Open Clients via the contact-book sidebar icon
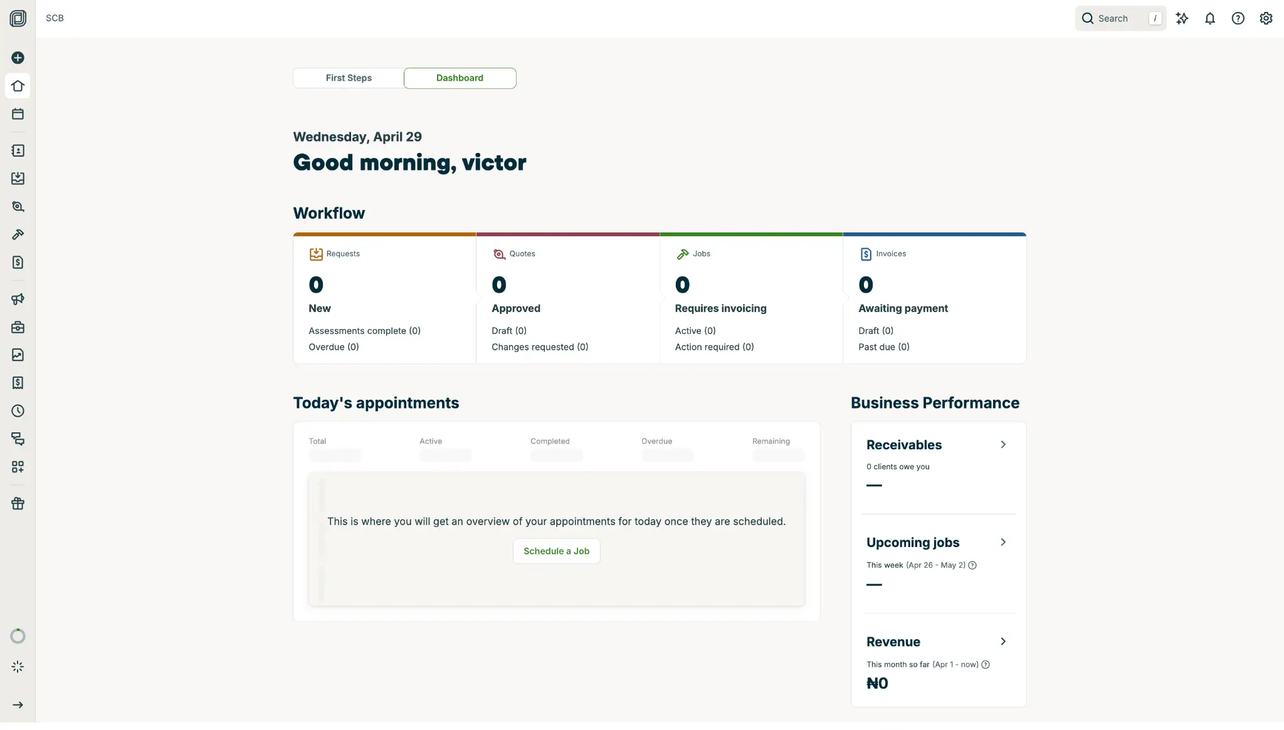Viewport: 1284px width, 730px height. [x=18, y=151]
